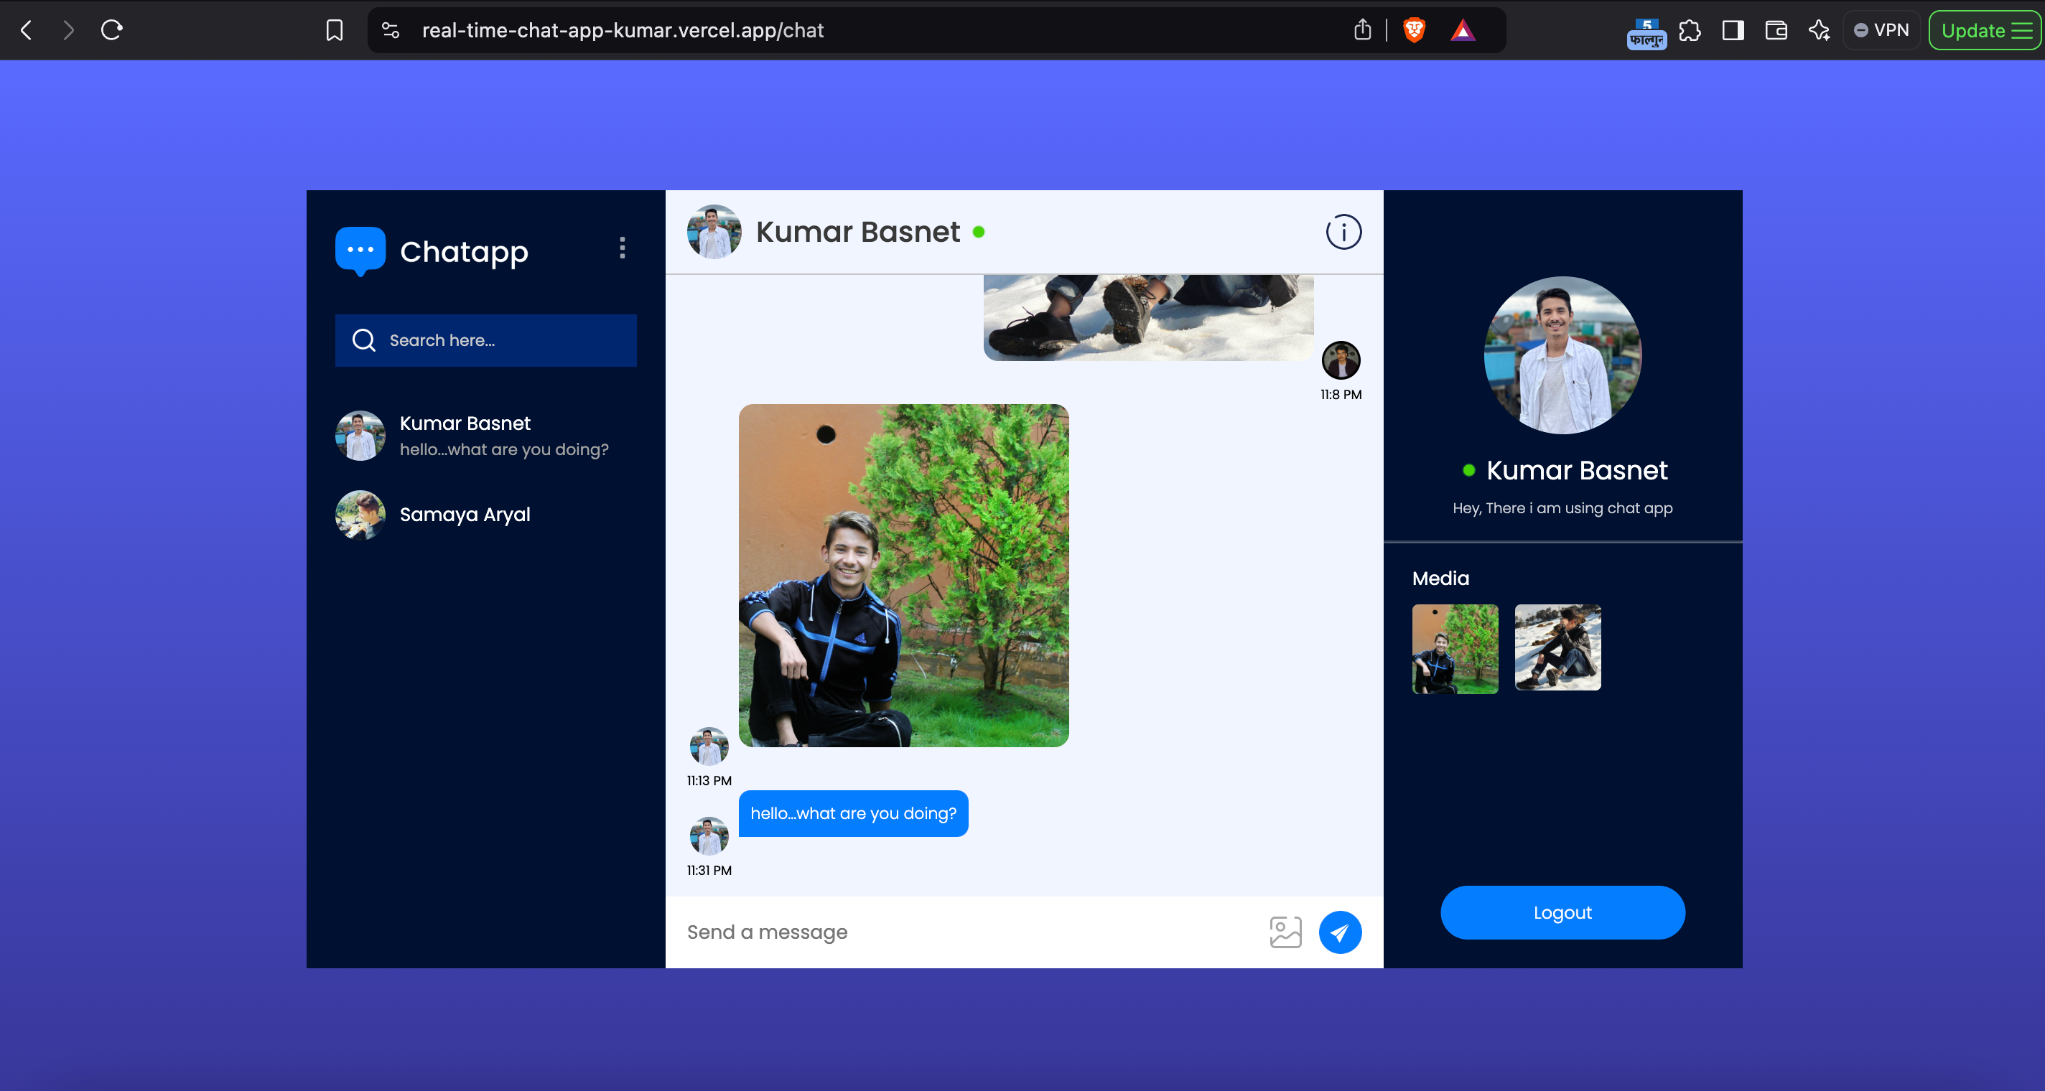
Task: Open the browser extensions puzzle icon
Action: (1690, 31)
